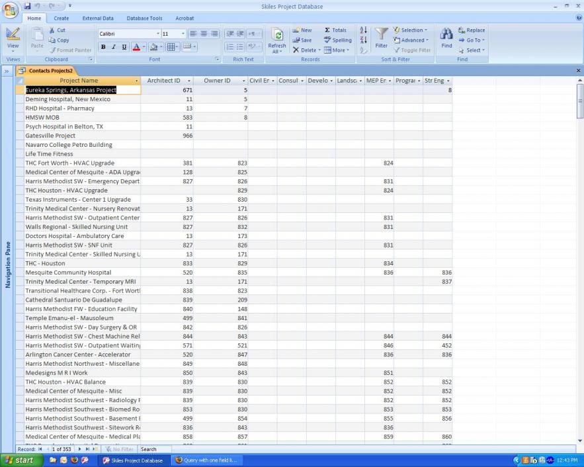Screen dimensions: 584x467
Task: Click the Office Button orb
Action: (x=10, y=9)
